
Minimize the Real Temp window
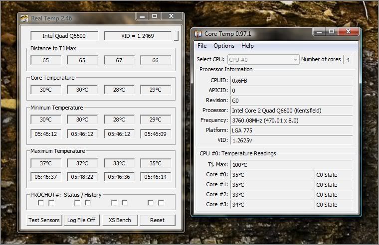[142, 16]
